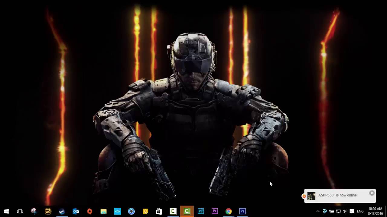This screenshot has width=387, height=217.
Task: Open Steam from the taskbar
Action: [x=62, y=211]
